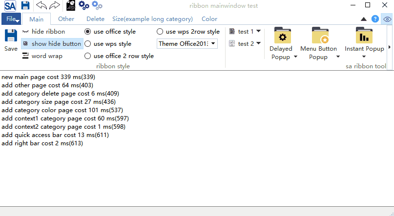Switch to the Other ribbon tab
Image resolution: width=394 pixels, height=216 pixels.
click(66, 19)
